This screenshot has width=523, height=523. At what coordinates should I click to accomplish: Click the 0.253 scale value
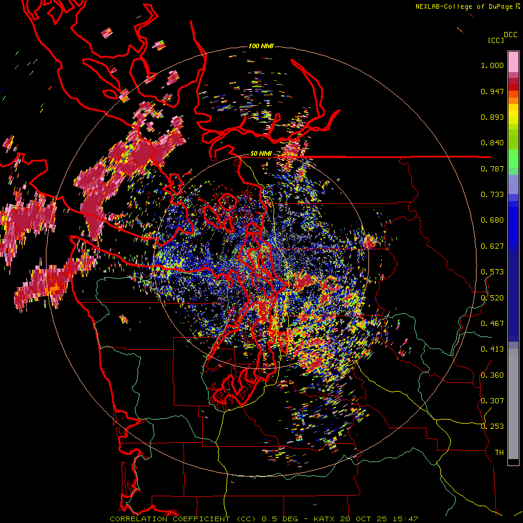pyautogui.click(x=492, y=427)
